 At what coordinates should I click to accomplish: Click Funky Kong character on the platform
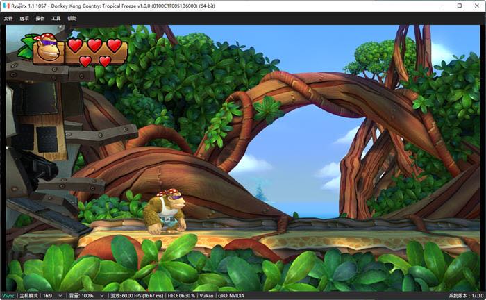click(x=165, y=212)
